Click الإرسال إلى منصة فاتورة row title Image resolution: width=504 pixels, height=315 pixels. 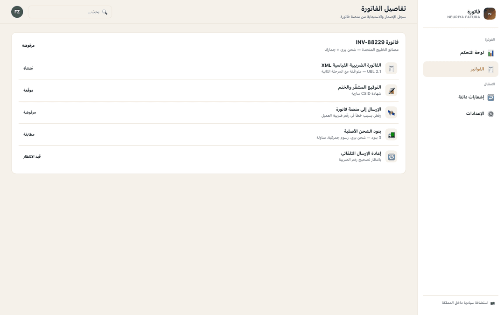point(358,109)
